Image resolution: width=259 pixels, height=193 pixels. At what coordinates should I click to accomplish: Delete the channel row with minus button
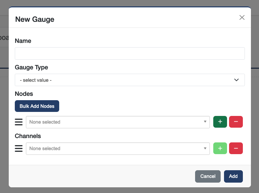[x=236, y=148]
